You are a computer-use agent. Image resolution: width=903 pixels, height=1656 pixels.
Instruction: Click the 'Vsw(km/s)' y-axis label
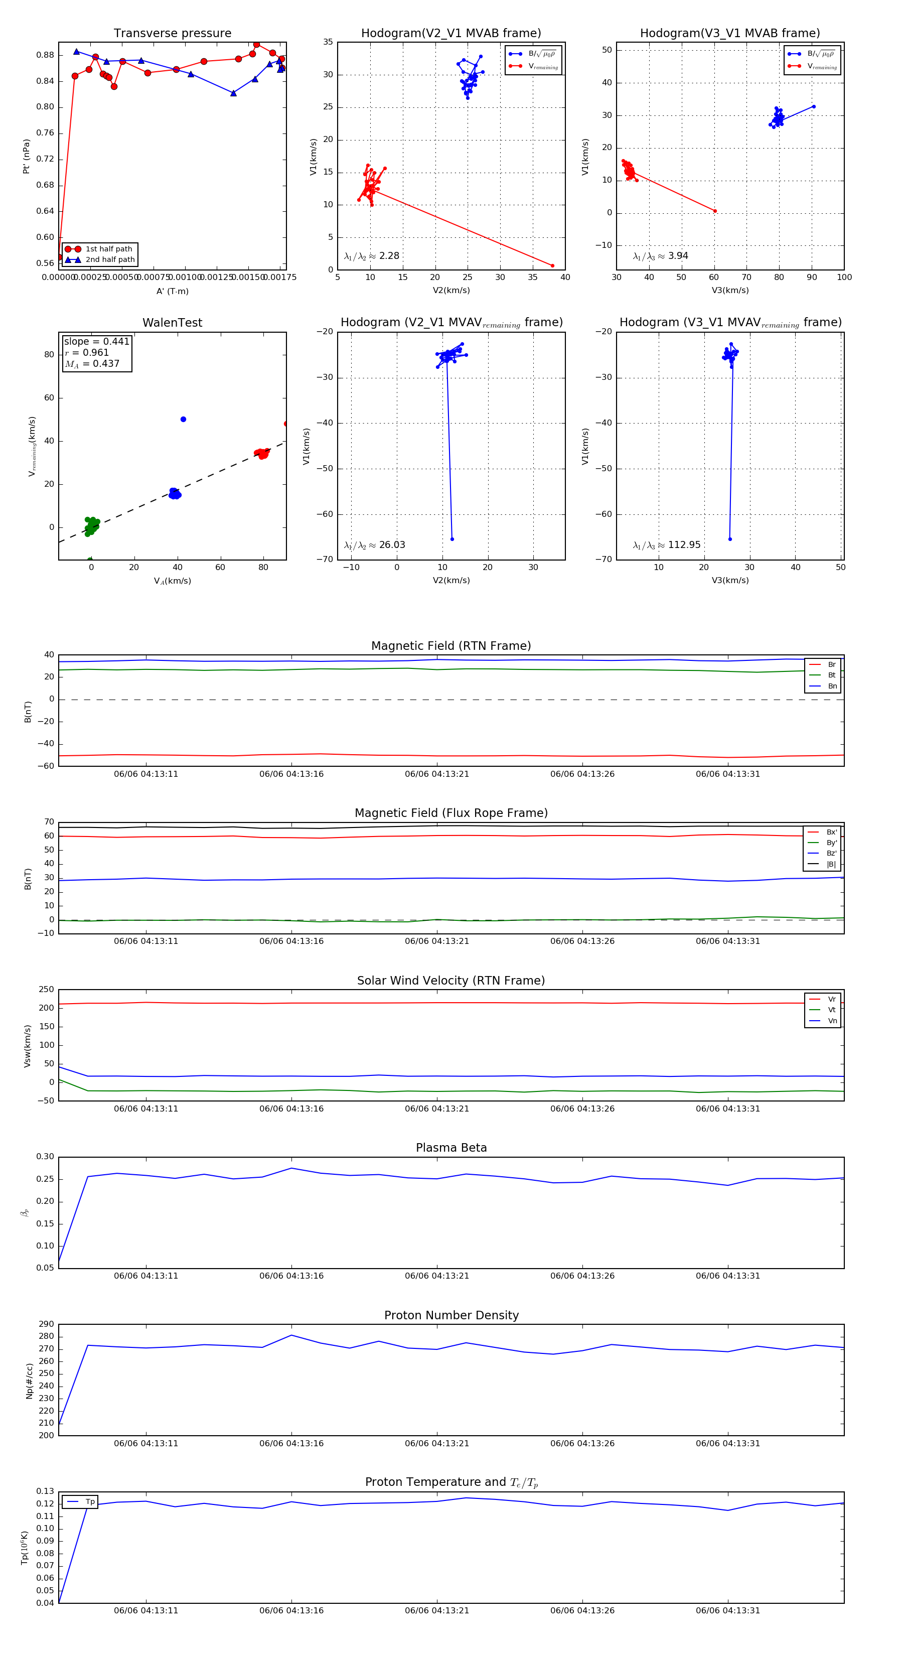(27, 1046)
